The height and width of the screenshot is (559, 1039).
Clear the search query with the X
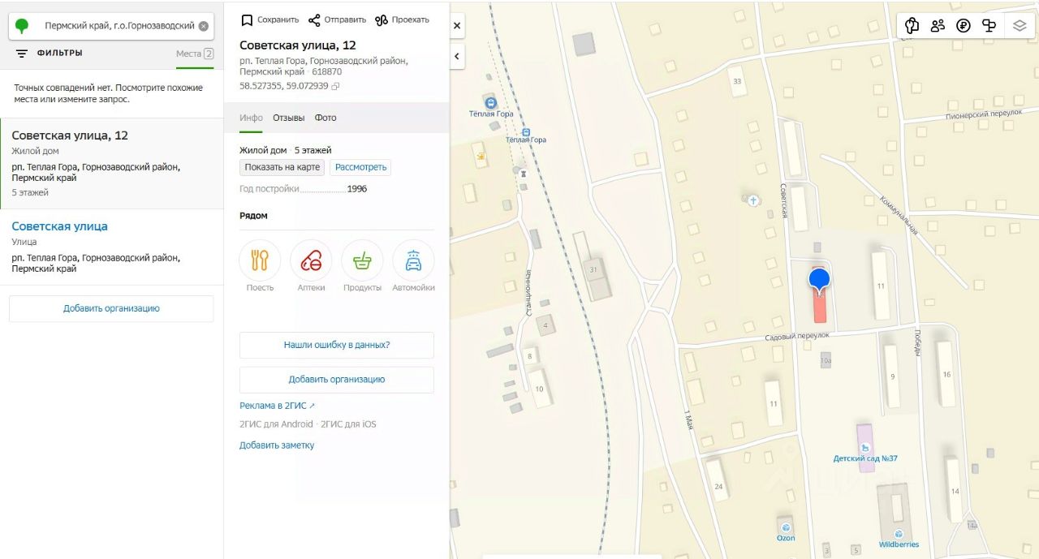click(x=203, y=26)
